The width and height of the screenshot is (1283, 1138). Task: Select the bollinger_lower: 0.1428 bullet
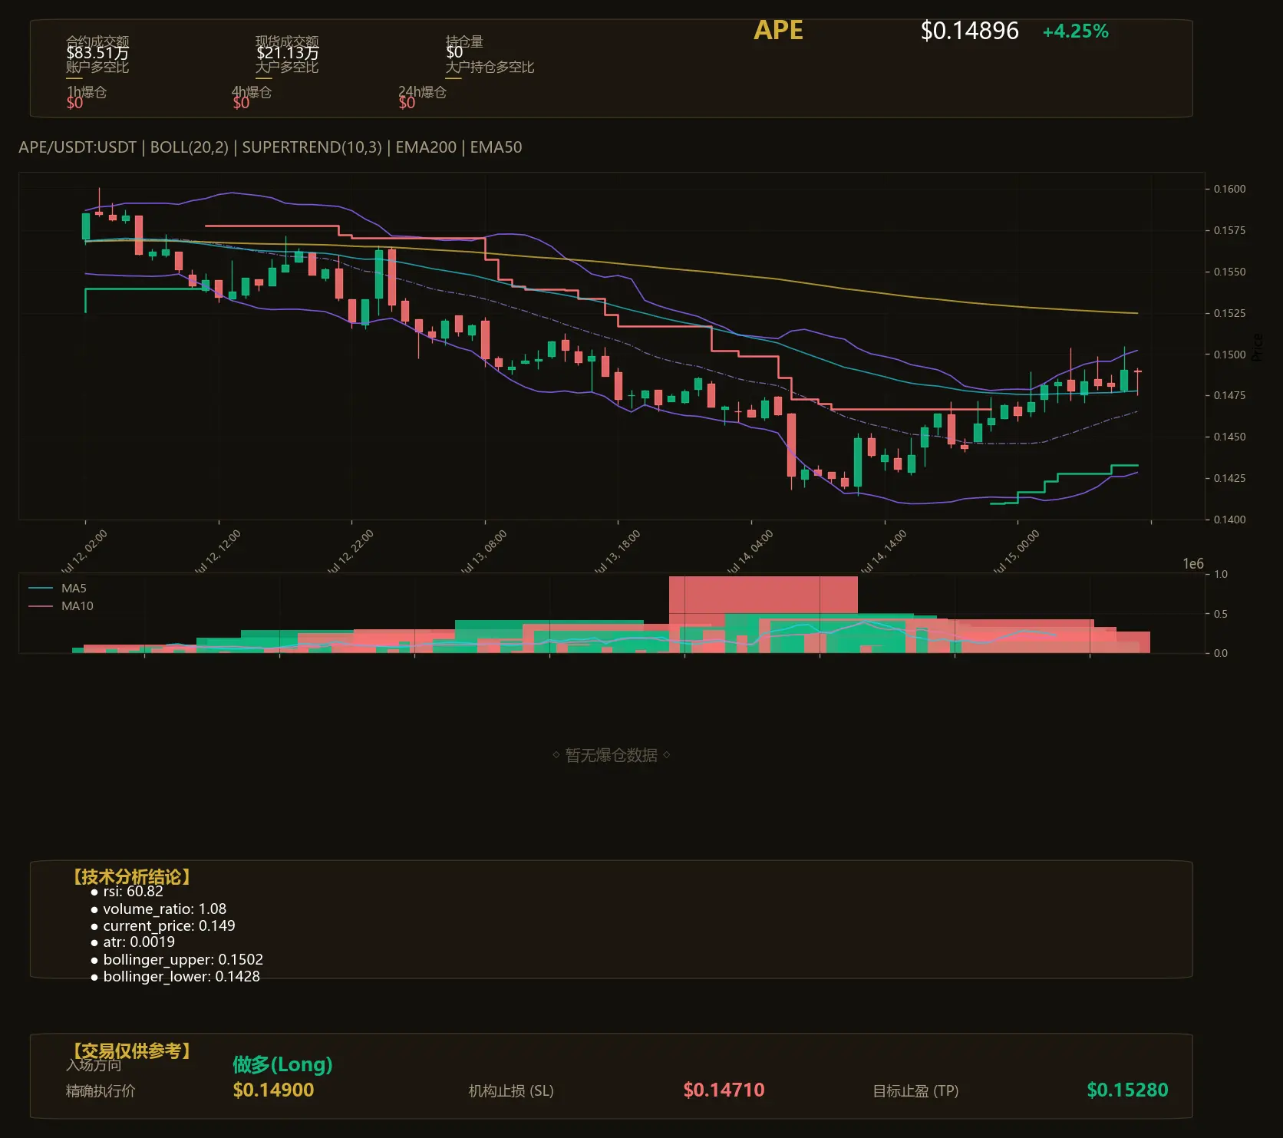point(175,977)
